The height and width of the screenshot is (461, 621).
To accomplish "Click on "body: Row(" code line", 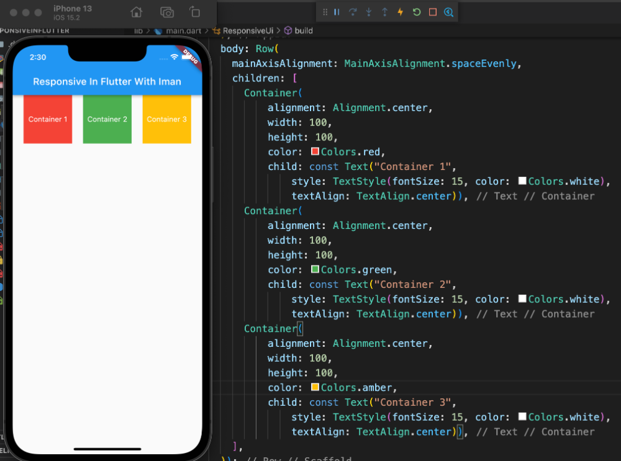I will coord(250,48).
